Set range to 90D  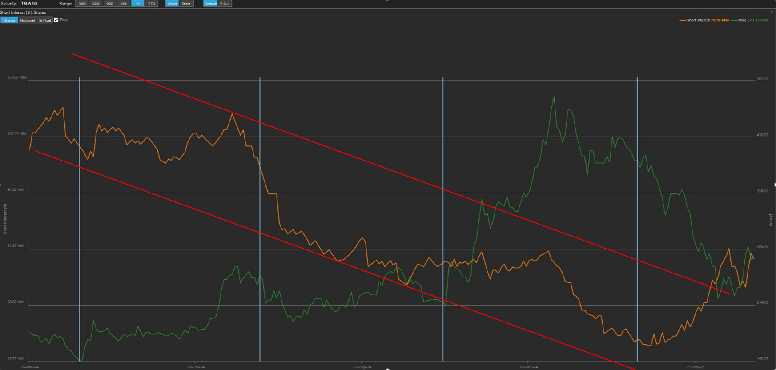click(109, 4)
